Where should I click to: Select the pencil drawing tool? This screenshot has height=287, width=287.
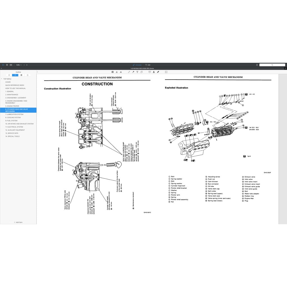[x=129, y=72]
